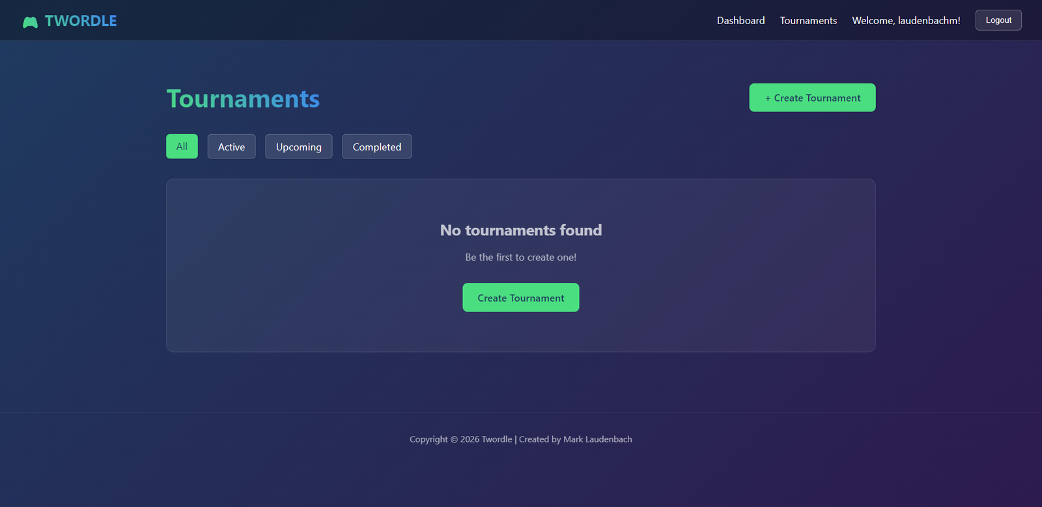
Task: Show Upcoming tournaments filter
Action: pos(298,147)
